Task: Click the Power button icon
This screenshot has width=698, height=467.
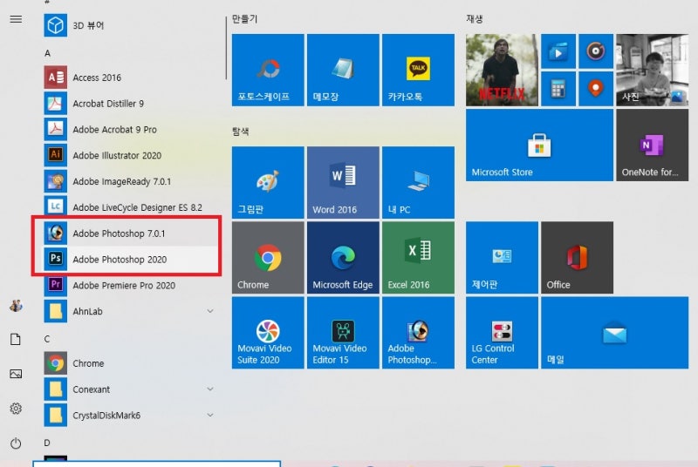Action: [x=16, y=443]
